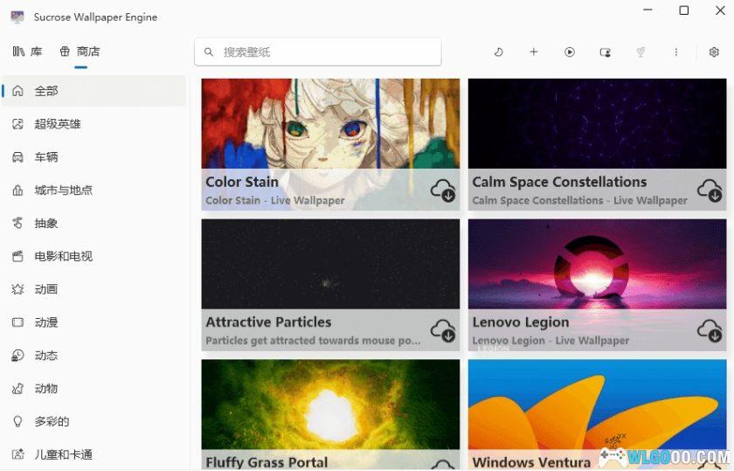Click the car icon beside 车辆

click(x=17, y=156)
